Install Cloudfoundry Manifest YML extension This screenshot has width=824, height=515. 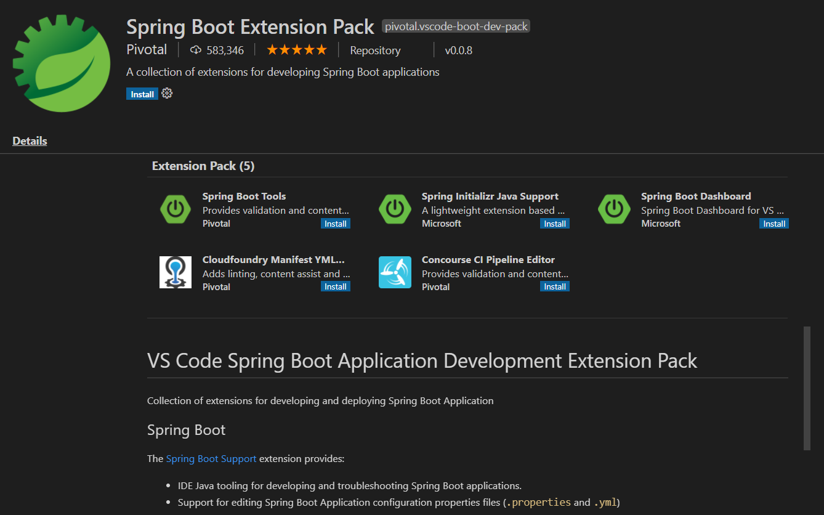coord(336,286)
